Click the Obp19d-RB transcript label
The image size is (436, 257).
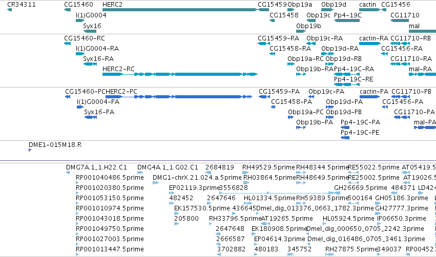tap(343, 59)
